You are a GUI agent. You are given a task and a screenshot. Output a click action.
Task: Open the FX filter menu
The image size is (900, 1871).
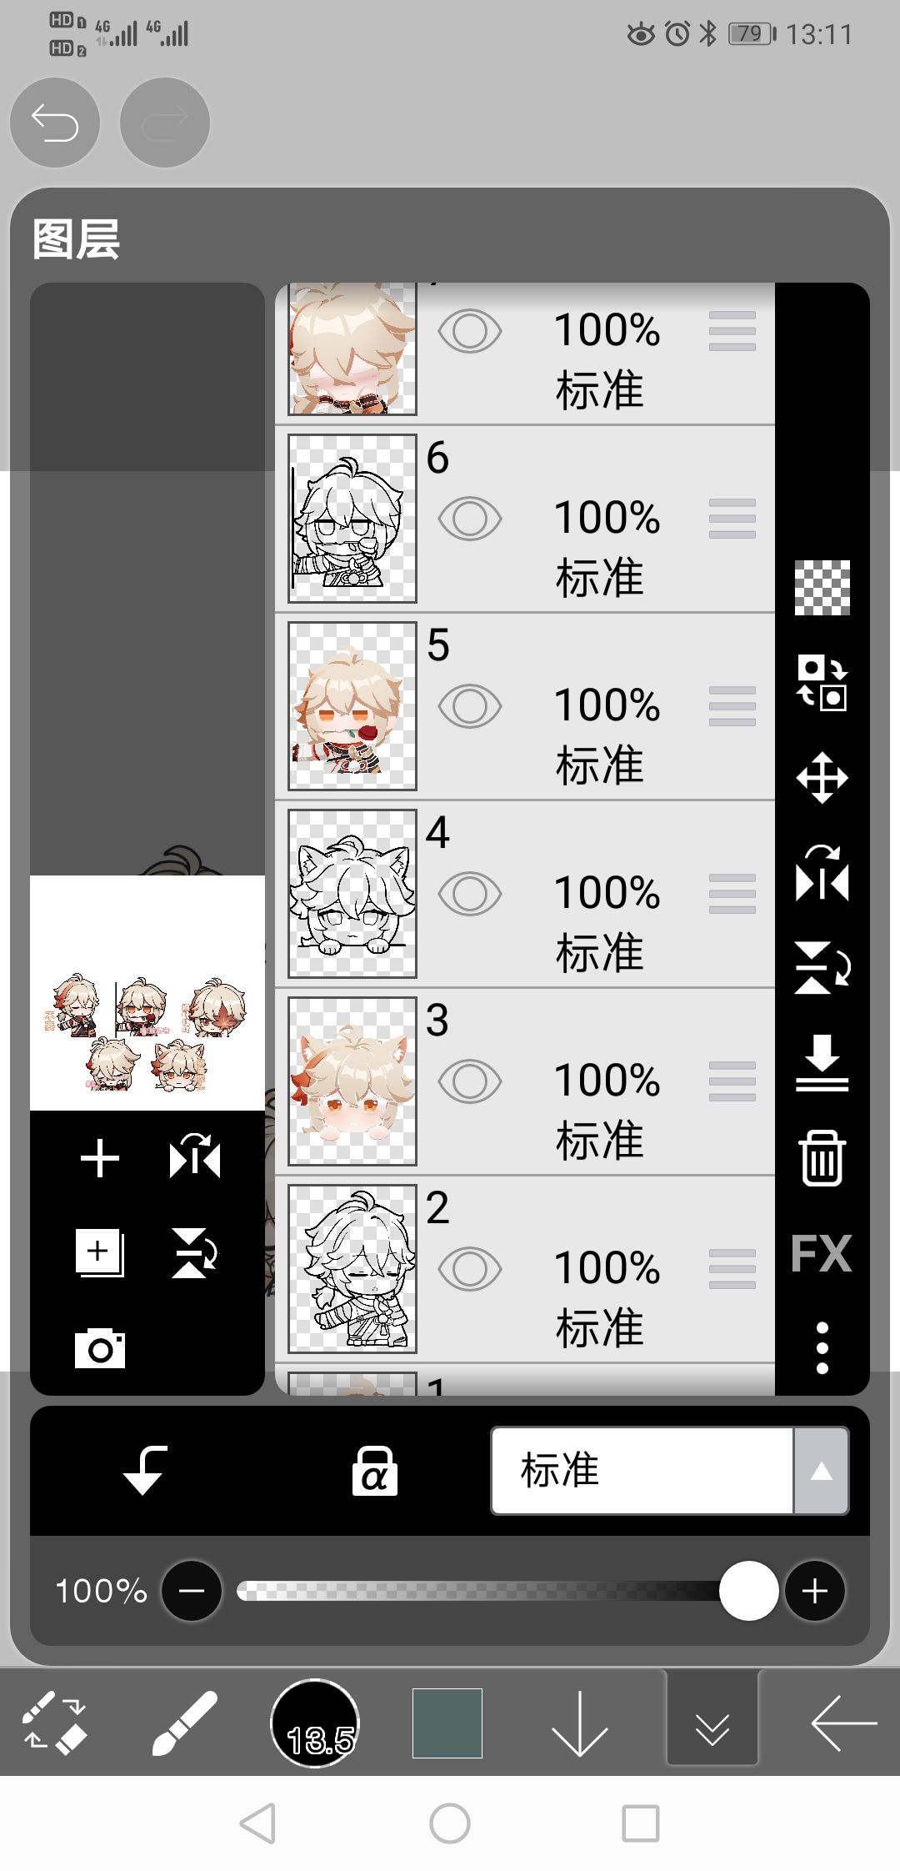tap(822, 1253)
